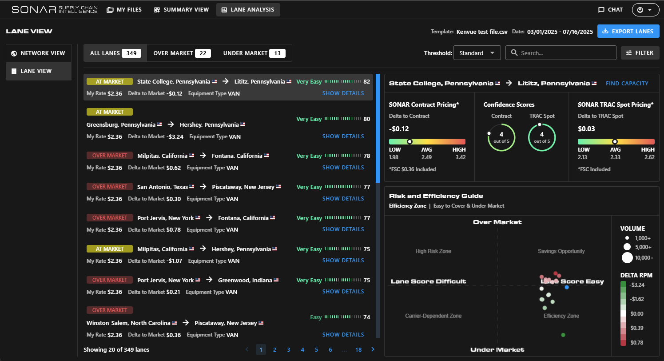This screenshot has width=664, height=361.
Task: Click the 10,000+ volume legend circle
Action: coord(627,257)
